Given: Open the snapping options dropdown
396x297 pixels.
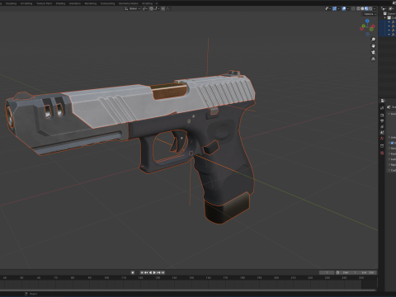Looking at the screenshot, I should click(x=156, y=8).
